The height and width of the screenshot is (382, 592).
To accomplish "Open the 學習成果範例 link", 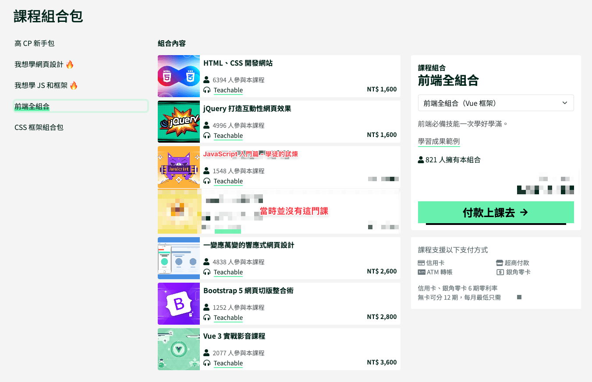I will click(x=439, y=142).
